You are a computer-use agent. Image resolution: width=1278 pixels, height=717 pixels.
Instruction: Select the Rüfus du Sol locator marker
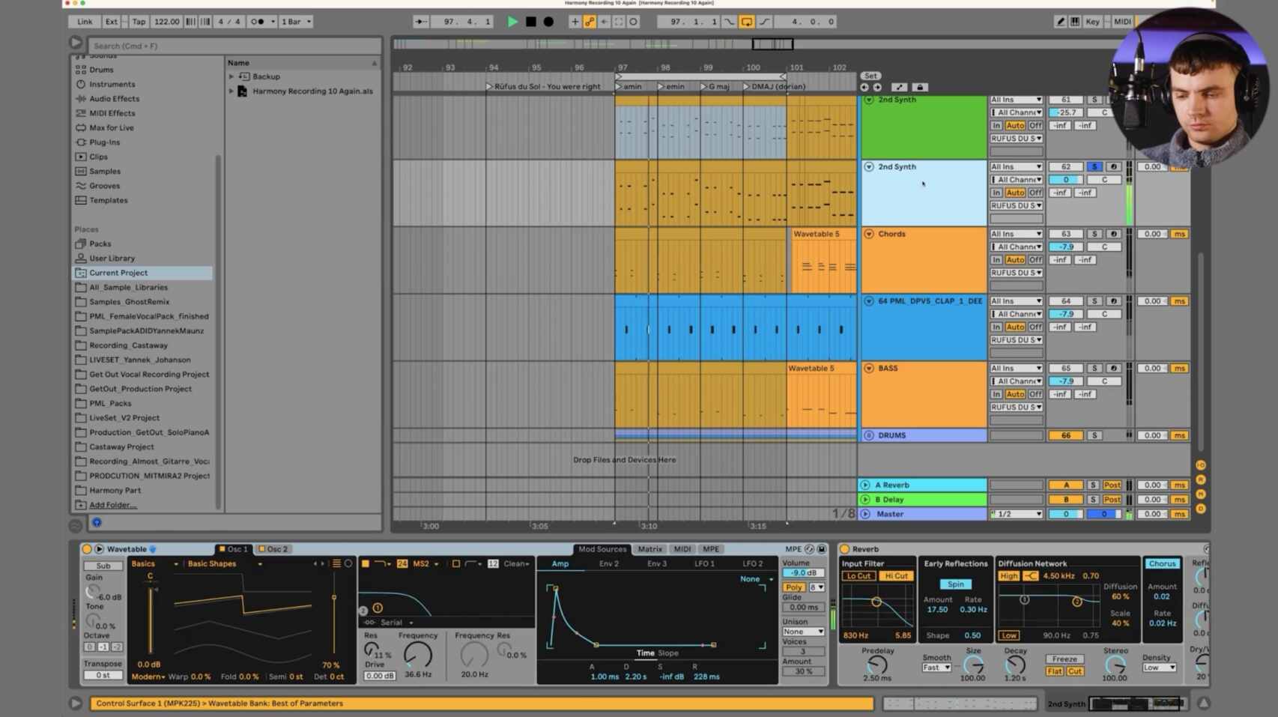pos(543,87)
